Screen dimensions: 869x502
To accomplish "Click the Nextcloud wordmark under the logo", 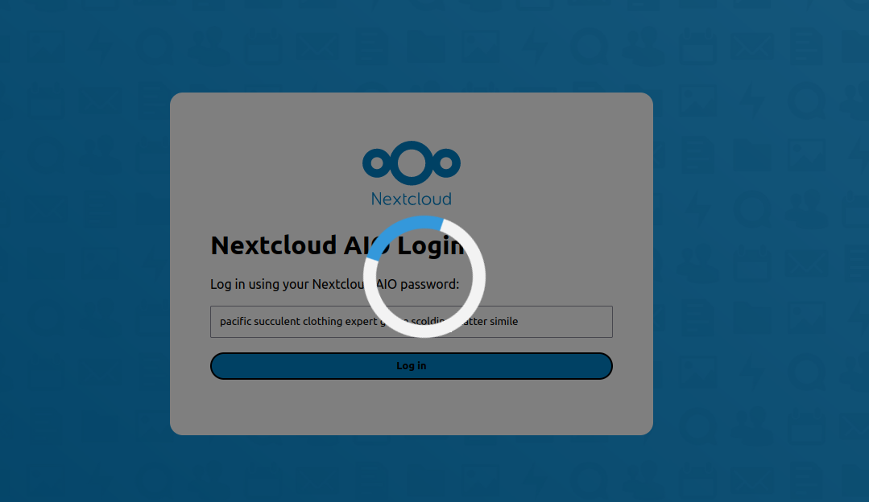I will pyautogui.click(x=411, y=199).
